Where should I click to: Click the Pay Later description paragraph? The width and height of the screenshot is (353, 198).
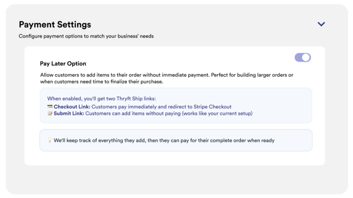(x=166, y=78)
